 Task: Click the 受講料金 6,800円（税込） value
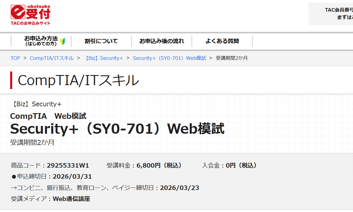160,166
